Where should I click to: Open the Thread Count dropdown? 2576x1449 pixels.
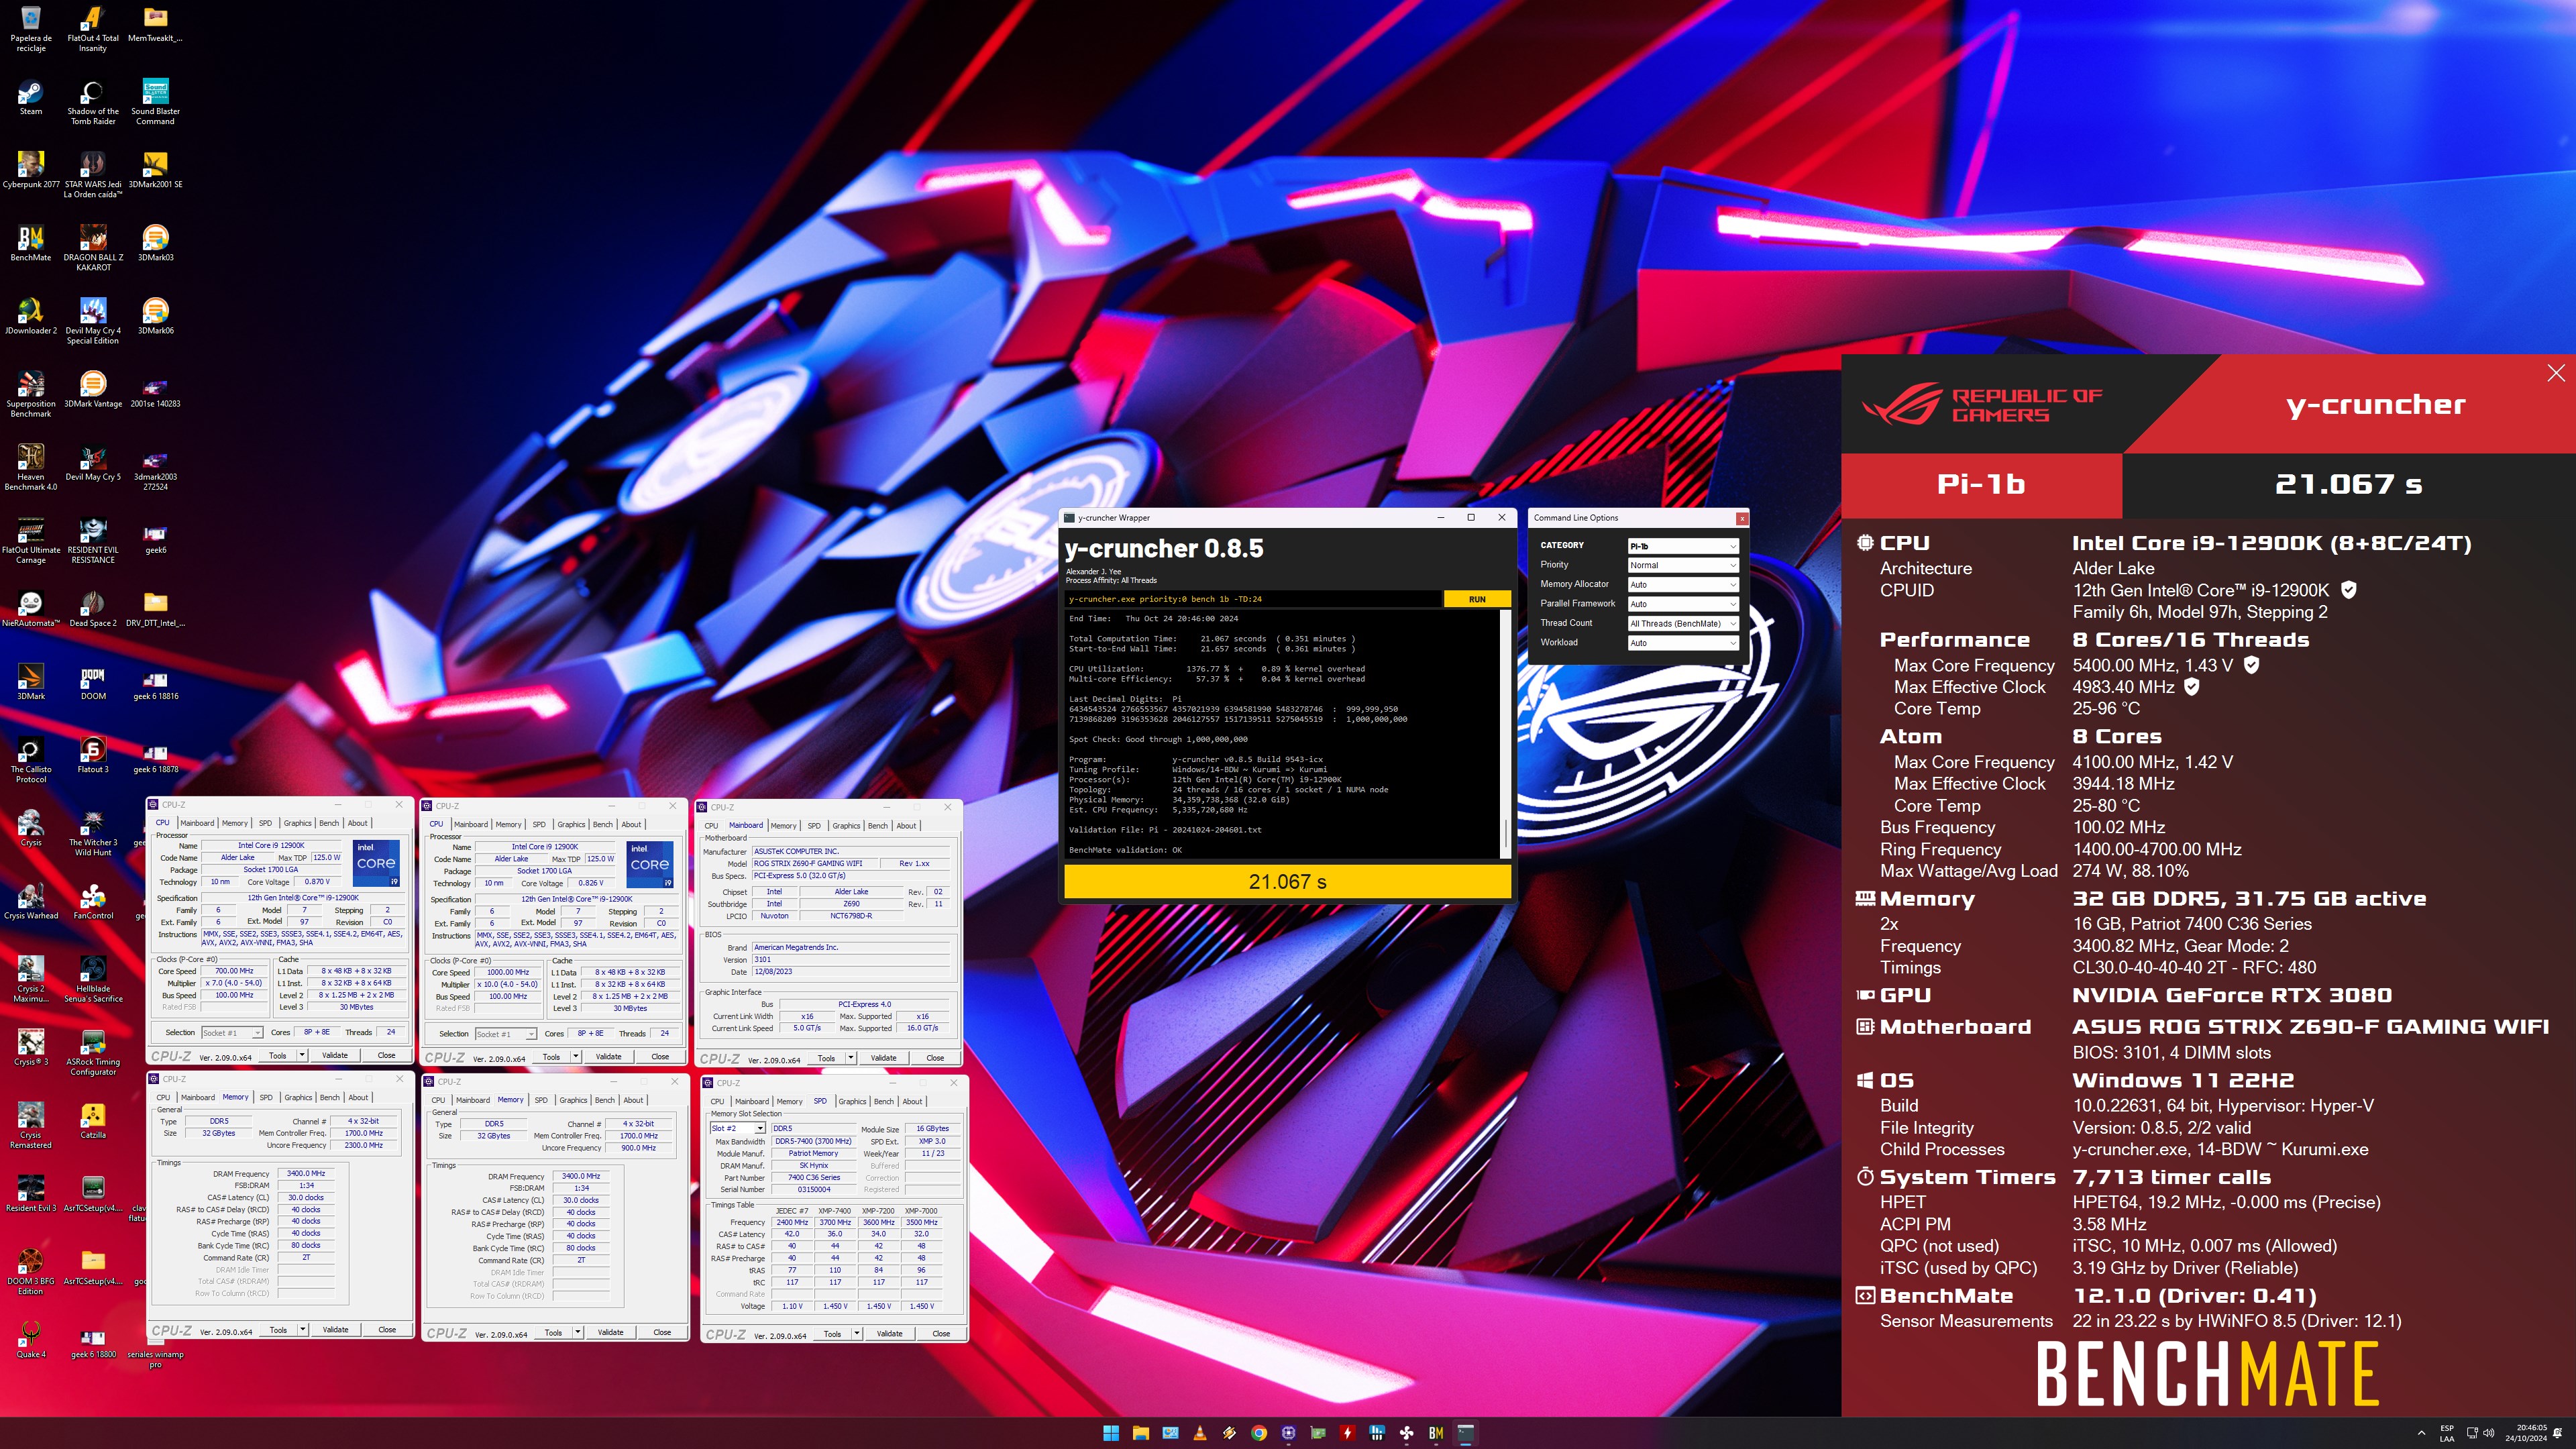(x=1683, y=624)
